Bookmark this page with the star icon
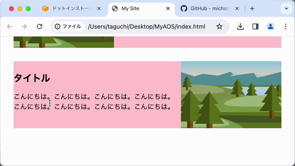295x166 pixels. (x=219, y=27)
